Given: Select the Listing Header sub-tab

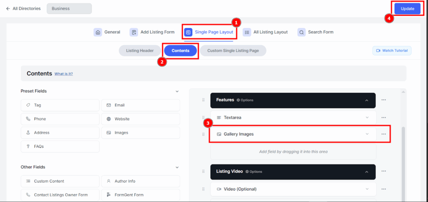Looking at the screenshot, I should click(x=140, y=51).
